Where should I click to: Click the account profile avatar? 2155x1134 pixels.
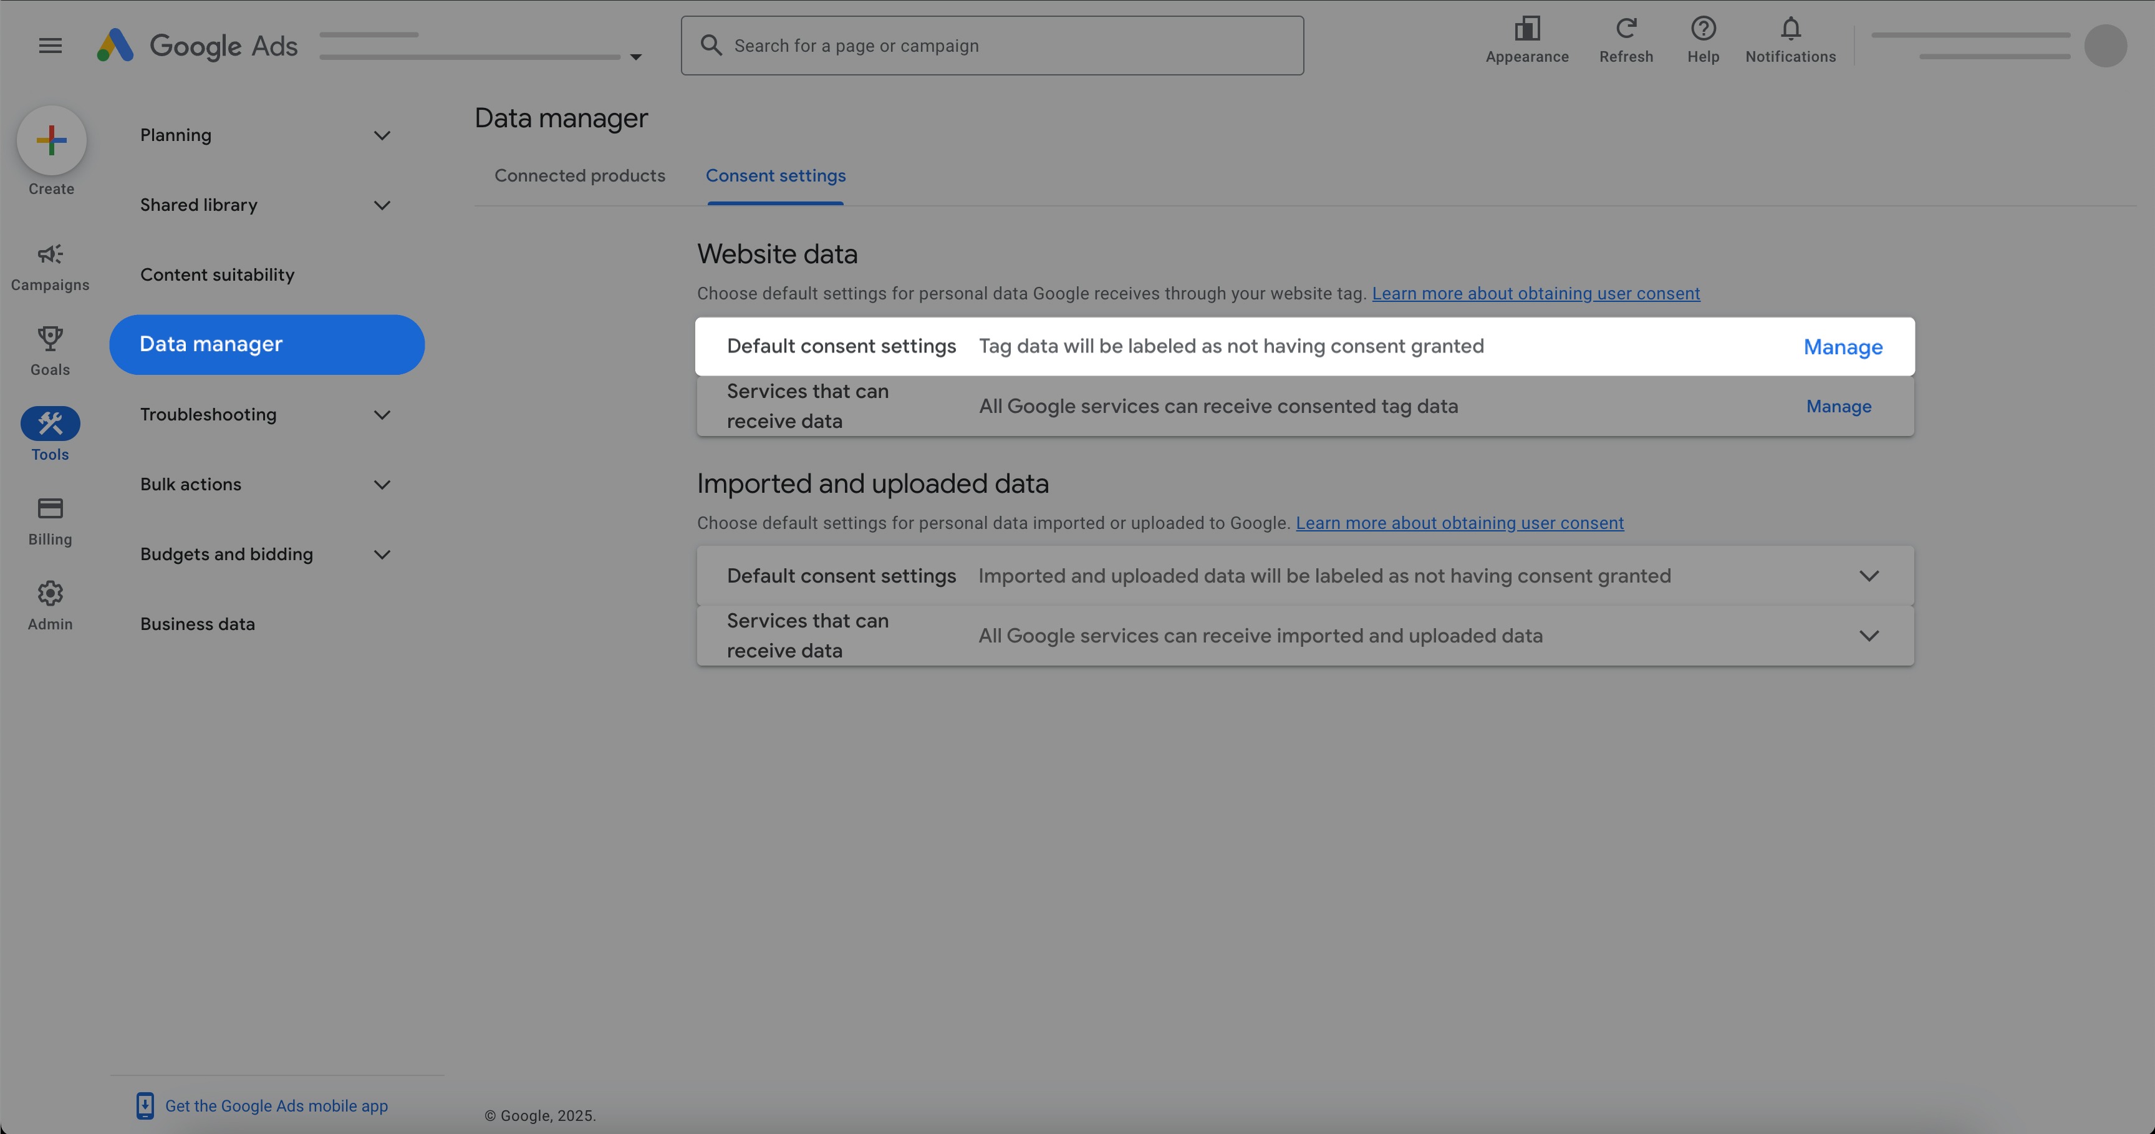(x=2105, y=45)
